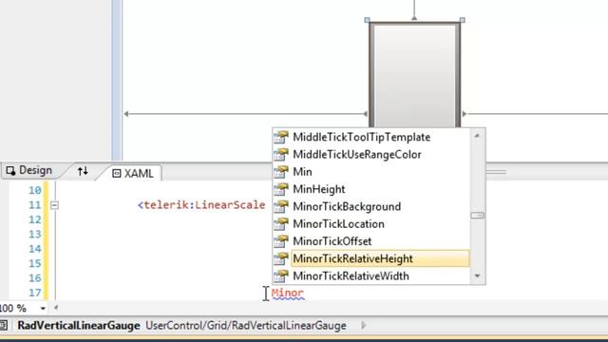Click the top-left resize handle of the gauge
This screenshot has height=342, width=608.
coord(368,20)
